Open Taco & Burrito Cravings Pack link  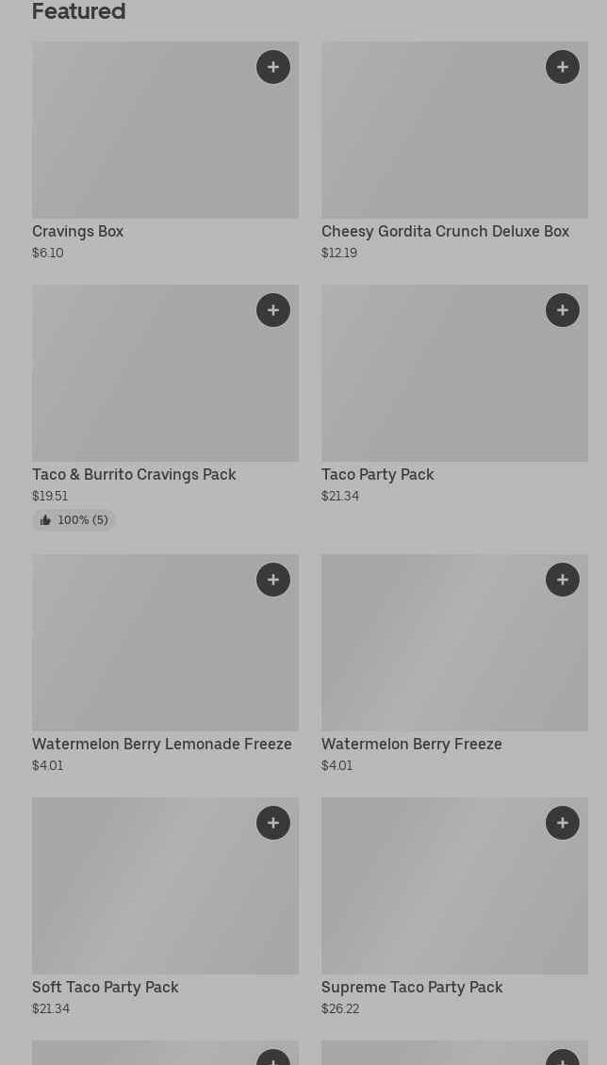tap(134, 475)
